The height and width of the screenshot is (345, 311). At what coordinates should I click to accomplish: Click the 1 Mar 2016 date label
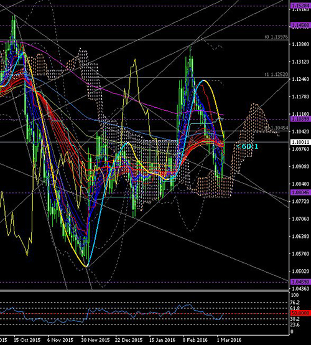(x=229, y=340)
